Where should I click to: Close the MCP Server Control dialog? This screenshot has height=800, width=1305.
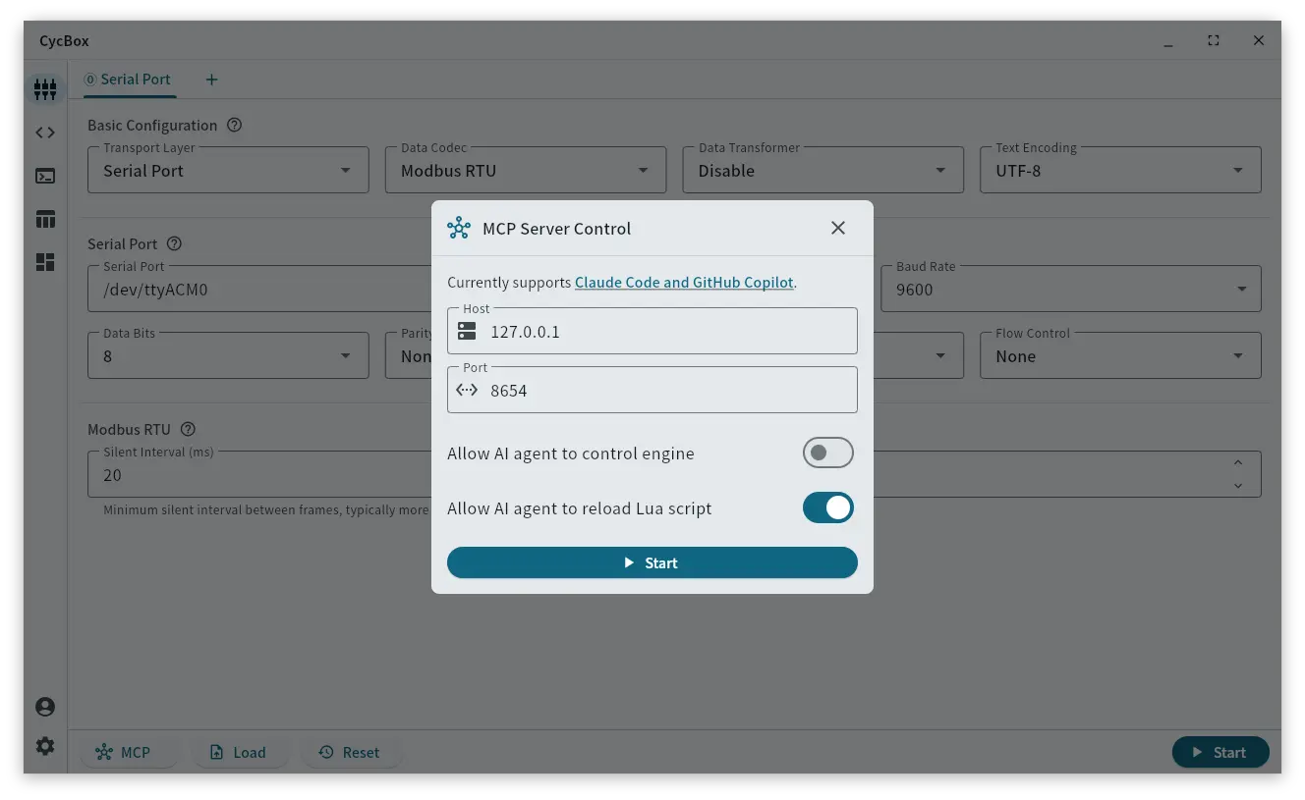(x=837, y=228)
